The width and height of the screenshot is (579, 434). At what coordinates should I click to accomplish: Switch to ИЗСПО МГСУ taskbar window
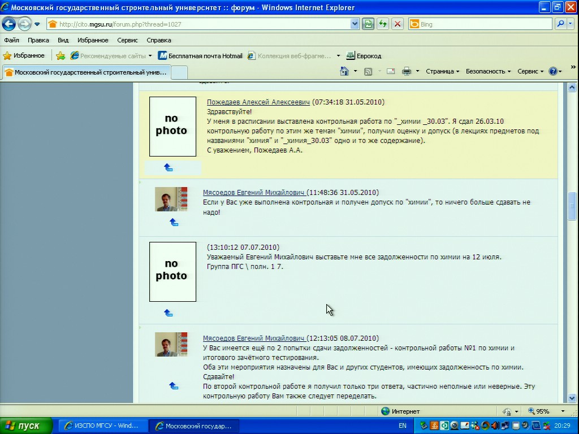pos(103,426)
